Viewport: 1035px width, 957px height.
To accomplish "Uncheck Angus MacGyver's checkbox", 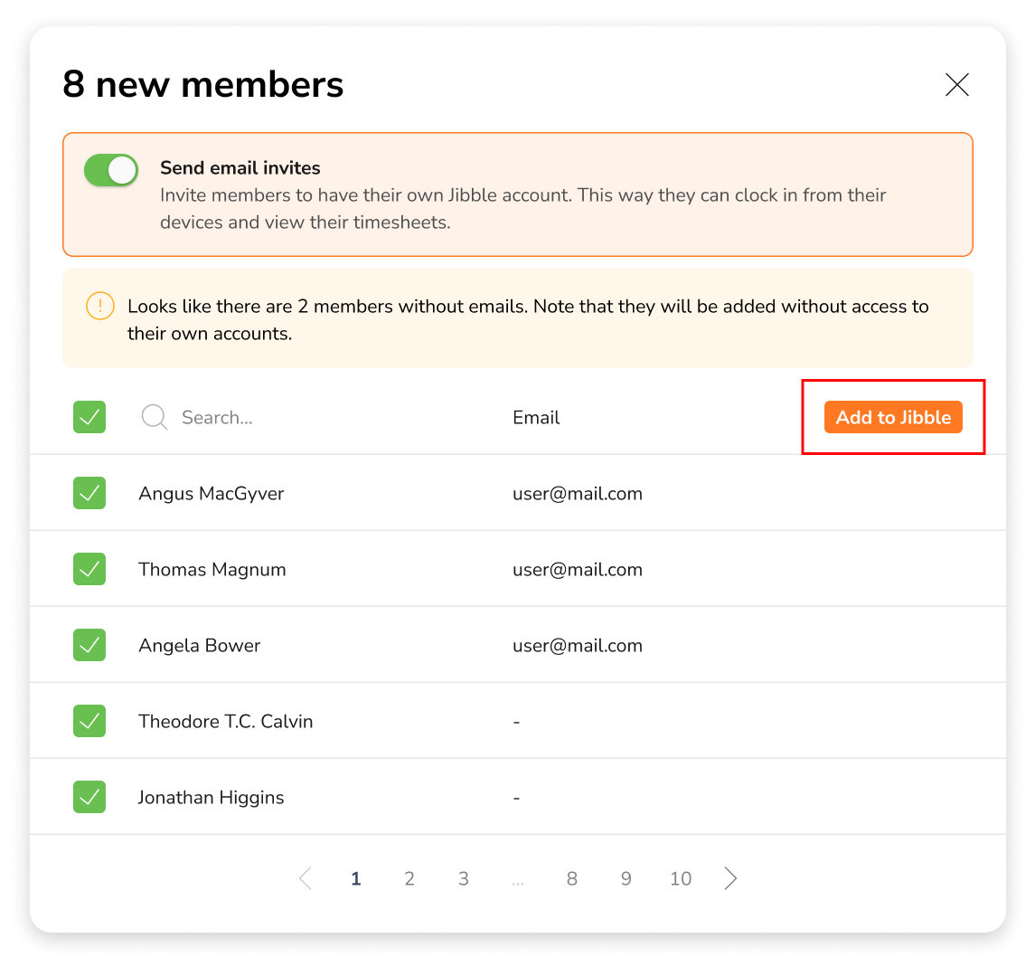I will coord(89,493).
